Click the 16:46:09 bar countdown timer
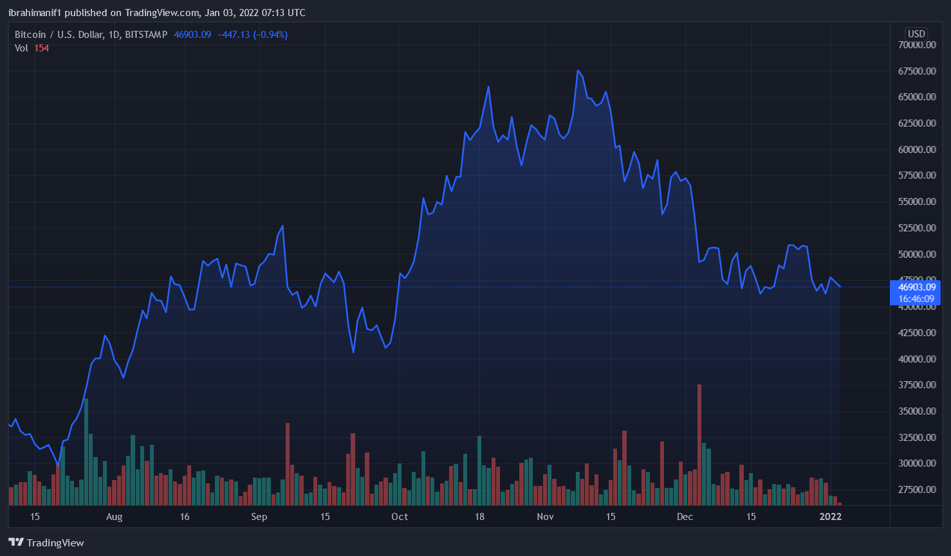Screen dimensions: 951x556 point(916,299)
